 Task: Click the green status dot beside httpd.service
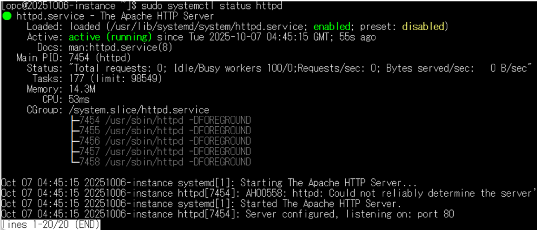click(x=7, y=16)
